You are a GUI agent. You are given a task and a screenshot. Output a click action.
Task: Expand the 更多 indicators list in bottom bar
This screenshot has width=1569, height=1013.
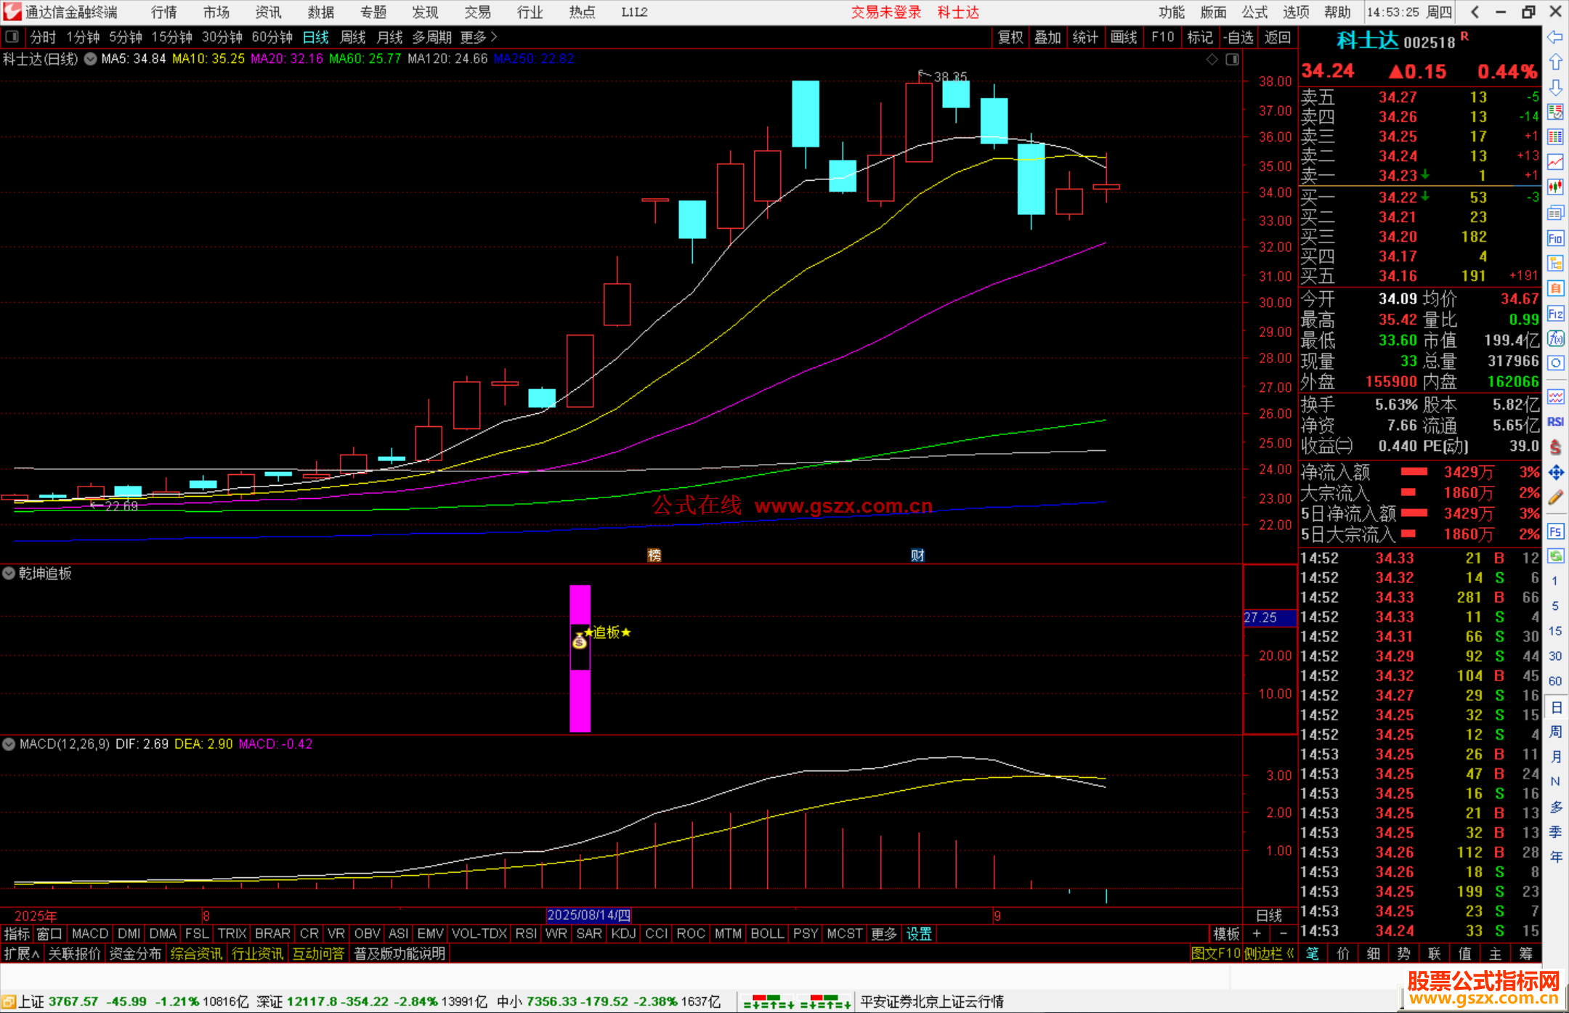[883, 934]
